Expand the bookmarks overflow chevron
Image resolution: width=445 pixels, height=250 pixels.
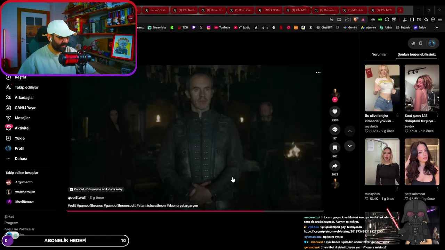437,27
